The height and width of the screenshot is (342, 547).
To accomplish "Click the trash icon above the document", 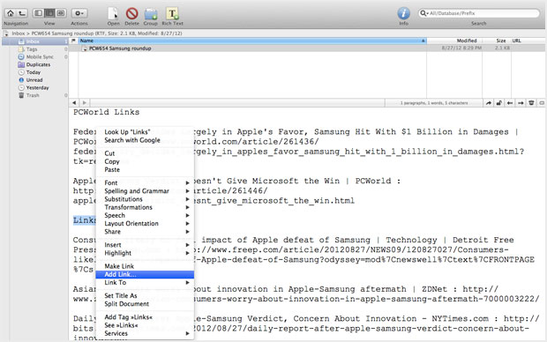I will [x=531, y=103].
